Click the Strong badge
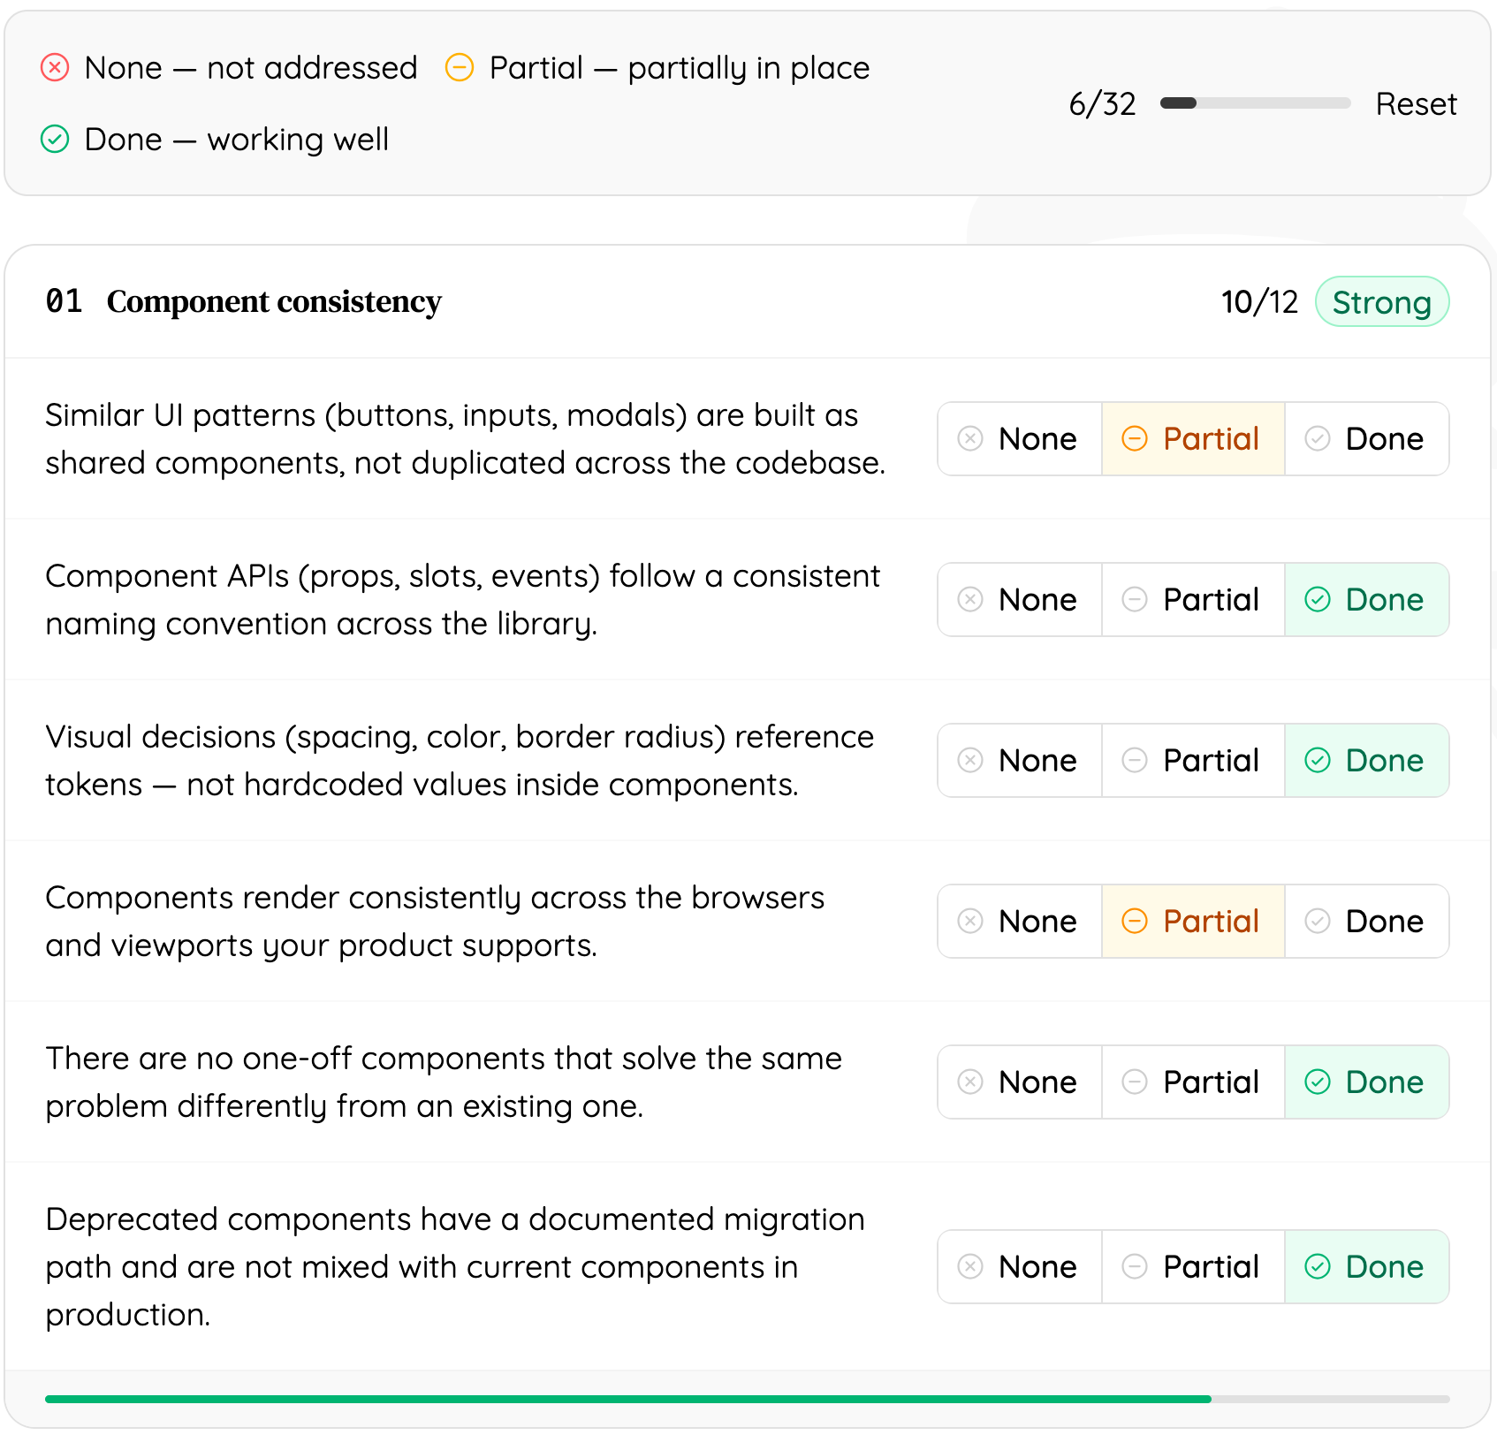1497x1435 pixels. 1382,301
